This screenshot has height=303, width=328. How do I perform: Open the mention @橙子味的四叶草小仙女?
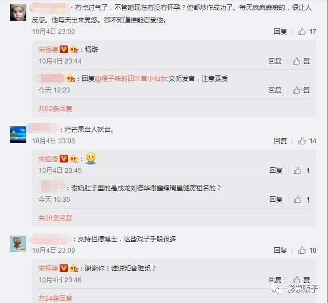tap(131, 79)
